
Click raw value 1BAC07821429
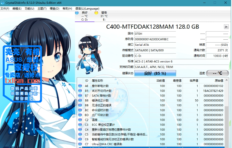tap(213, 91)
